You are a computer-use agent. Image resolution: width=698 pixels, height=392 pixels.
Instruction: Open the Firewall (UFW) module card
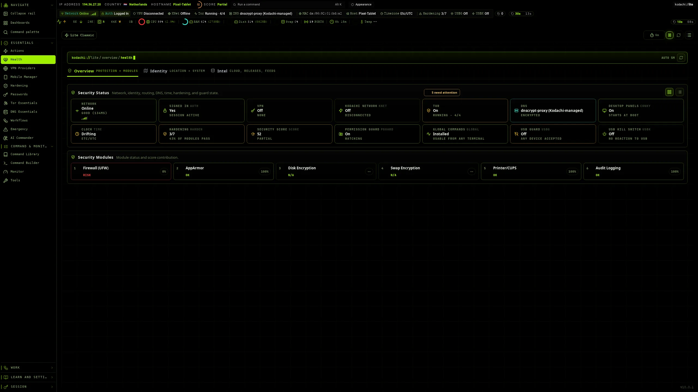click(121, 171)
